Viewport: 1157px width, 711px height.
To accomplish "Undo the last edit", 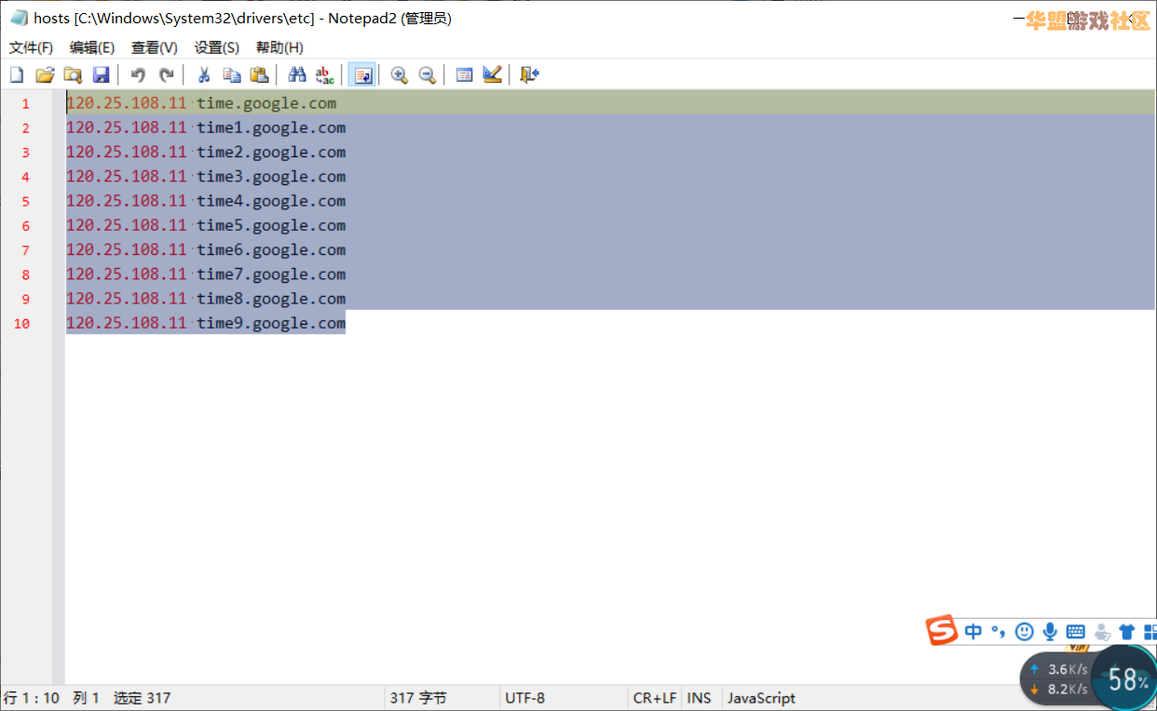I will tap(138, 75).
